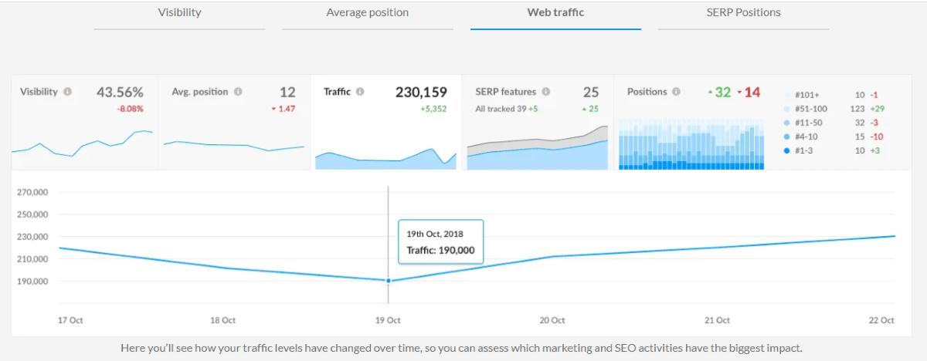Image resolution: width=927 pixels, height=361 pixels.
Task: Click the -8.08% visibility change
Action: click(x=130, y=109)
